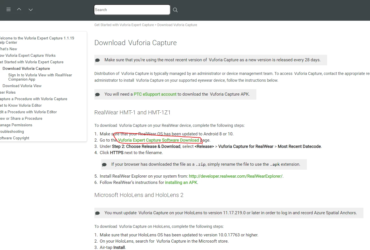Click Air-tap Install step text

[113, 247]
